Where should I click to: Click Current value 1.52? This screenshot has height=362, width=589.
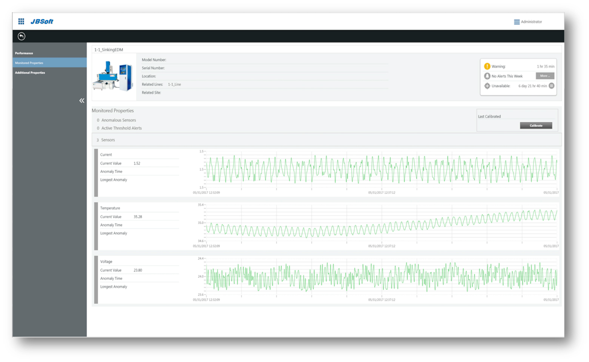(x=137, y=163)
